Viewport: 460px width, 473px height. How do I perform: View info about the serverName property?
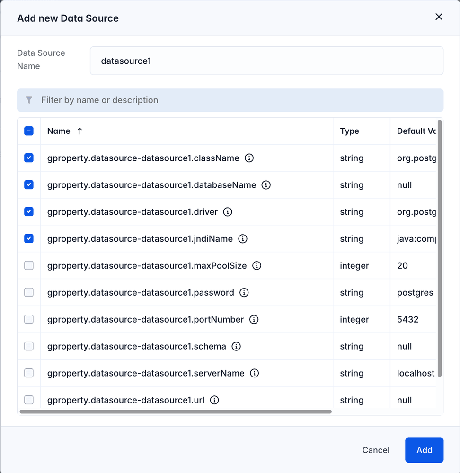tap(254, 373)
